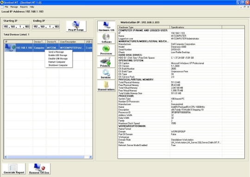Click the Model Dimension 4300 value
Viewport: 250px width, 177px height.
(x=178, y=47)
